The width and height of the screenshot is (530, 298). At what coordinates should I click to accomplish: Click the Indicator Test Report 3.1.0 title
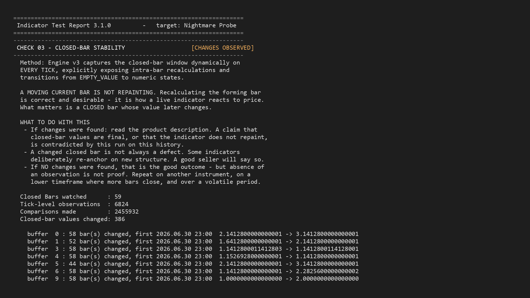point(64,25)
